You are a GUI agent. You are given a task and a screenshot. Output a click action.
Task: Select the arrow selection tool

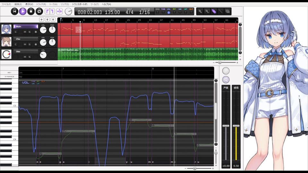coord(200,12)
